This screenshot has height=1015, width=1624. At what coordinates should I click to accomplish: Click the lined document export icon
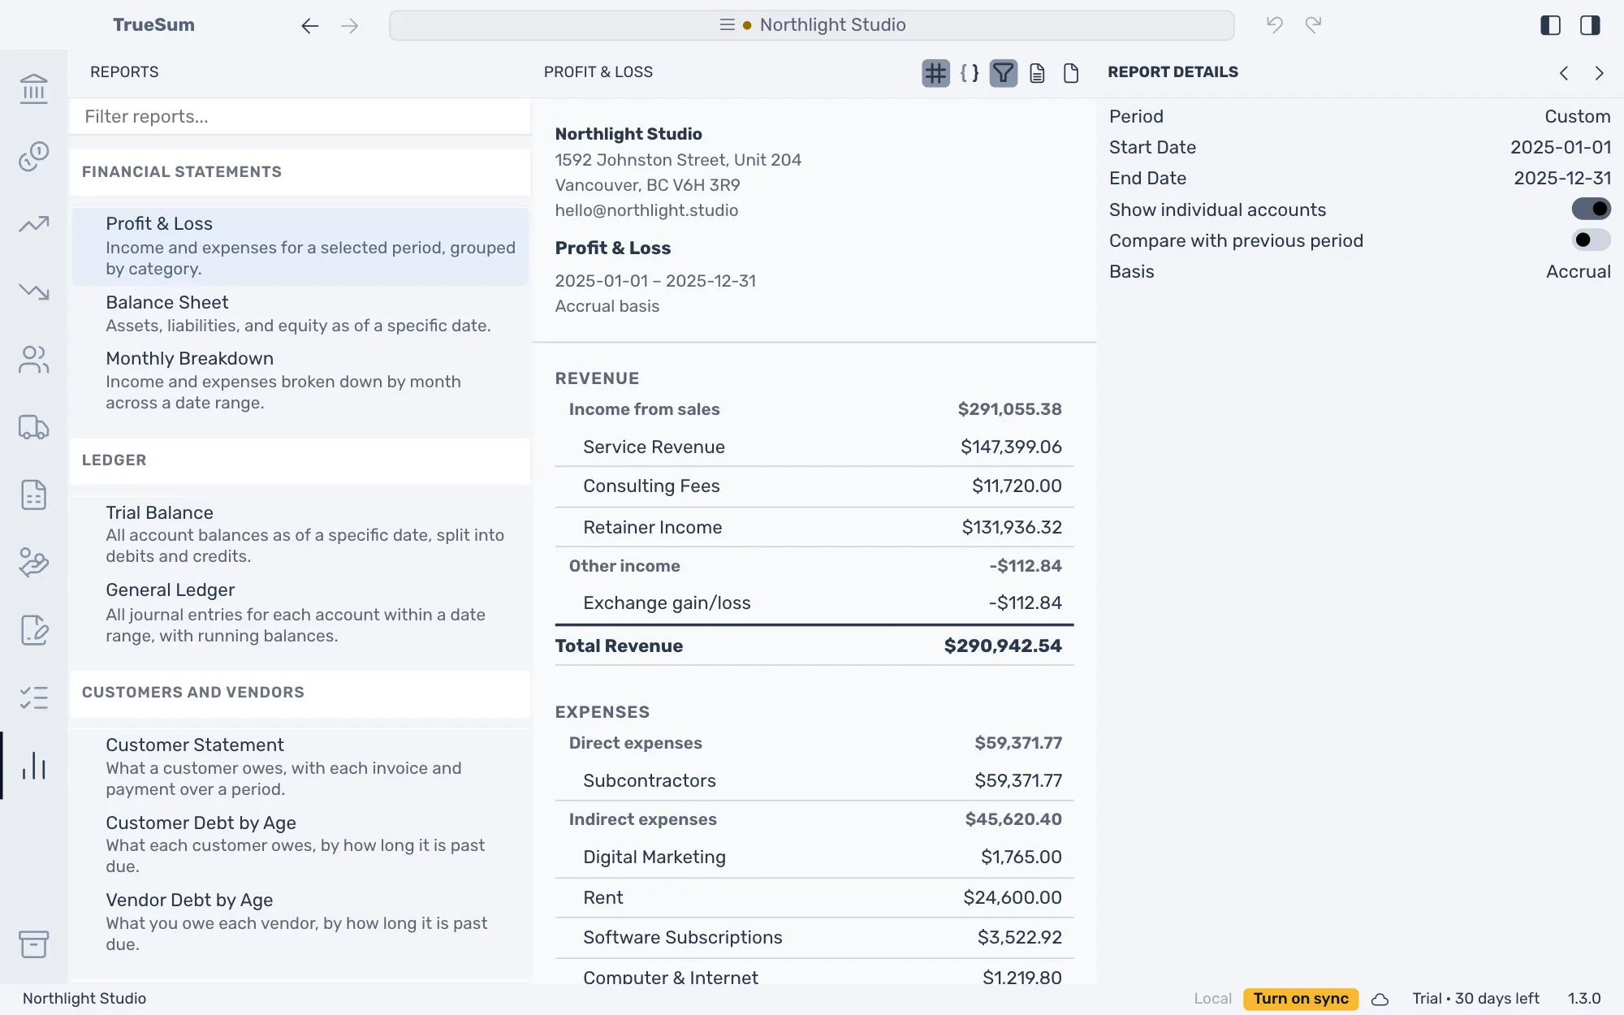[x=1037, y=73]
